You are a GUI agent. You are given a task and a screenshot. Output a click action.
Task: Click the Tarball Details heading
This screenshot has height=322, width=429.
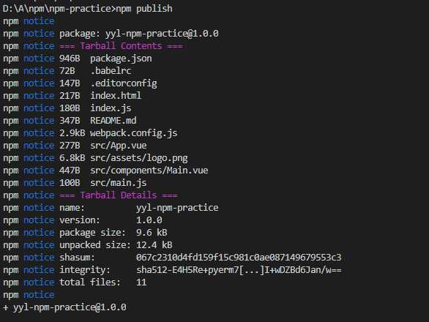point(119,195)
